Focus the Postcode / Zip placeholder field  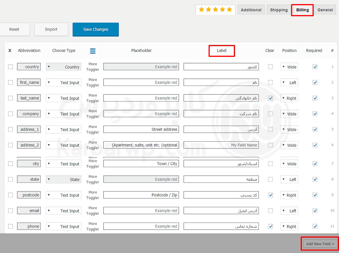(x=141, y=195)
